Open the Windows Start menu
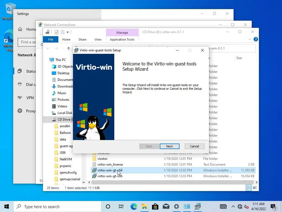The height and width of the screenshot is (212, 282). click(x=7, y=206)
